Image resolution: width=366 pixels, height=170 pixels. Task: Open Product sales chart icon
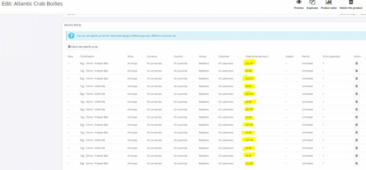(328, 3)
